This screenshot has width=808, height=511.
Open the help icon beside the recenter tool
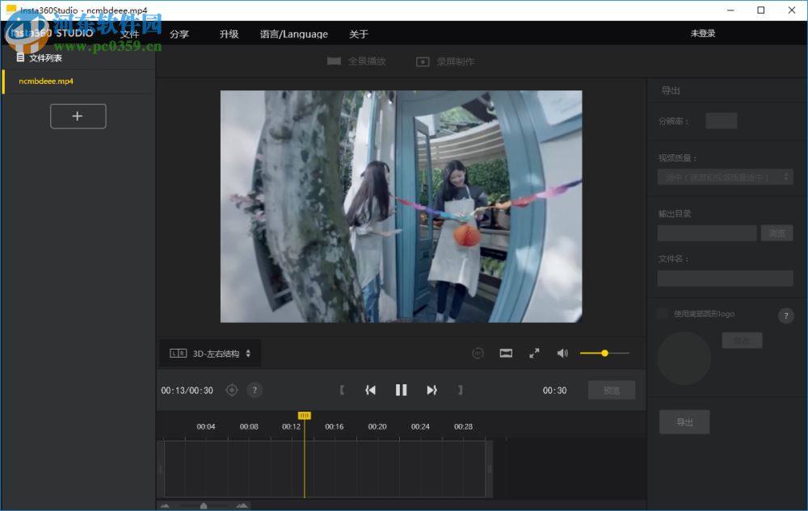255,390
